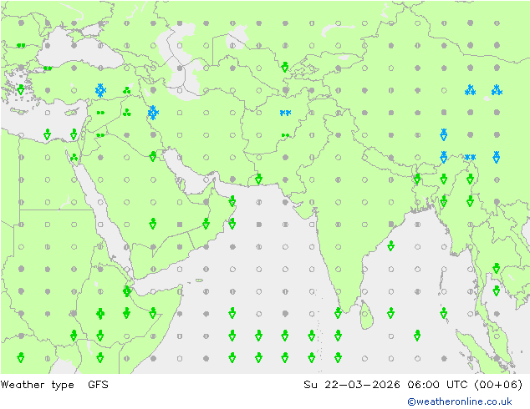This screenshot has width=530, height=409.
Task: Select the green shower symbol north of Afghanistan
Action: point(285,67)
